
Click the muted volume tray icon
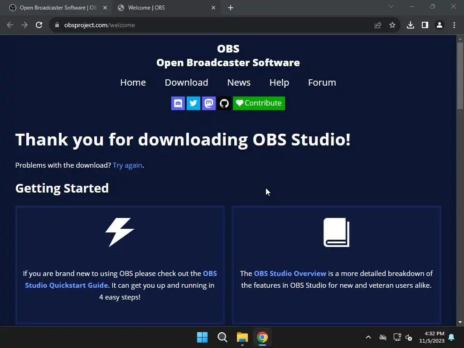click(409, 337)
